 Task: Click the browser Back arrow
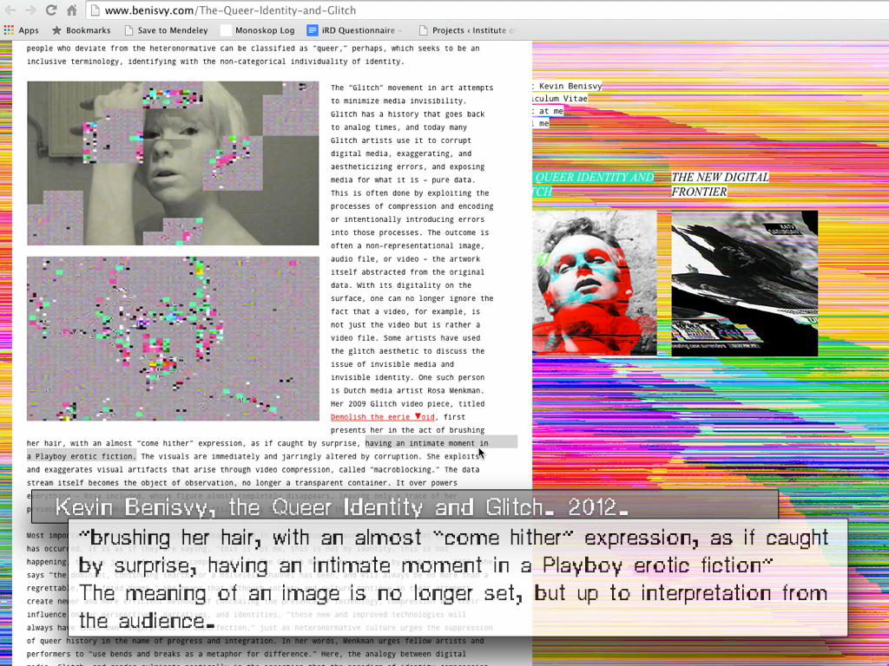point(10,10)
